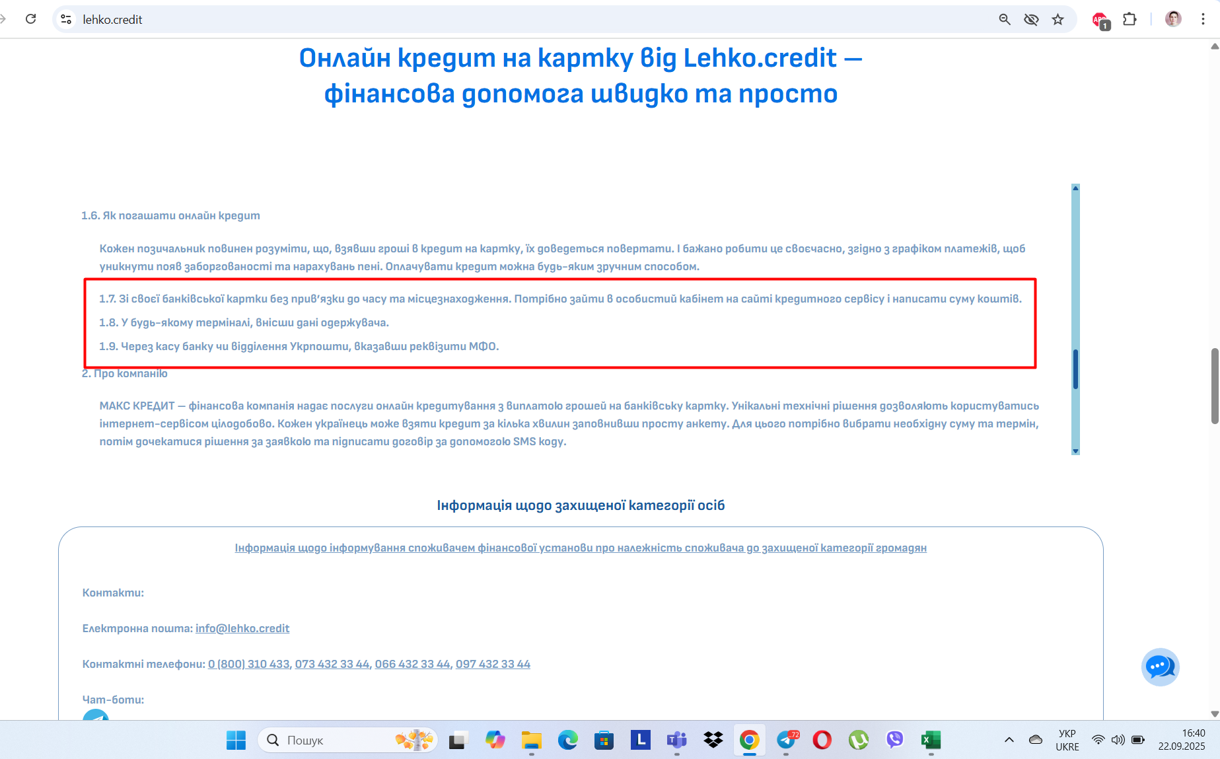Open the blue L app on taskbar
This screenshot has width=1220, height=759.
click(x=640, y=741)
